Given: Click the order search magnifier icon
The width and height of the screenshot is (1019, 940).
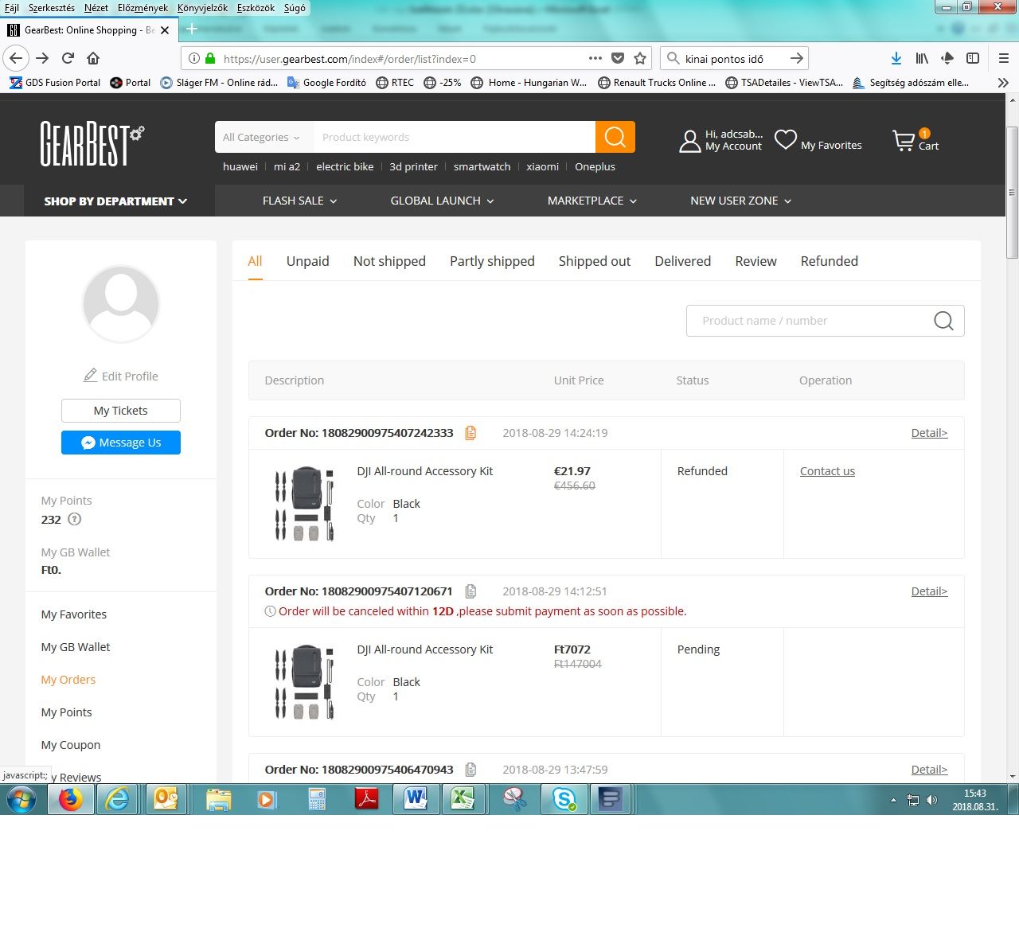Looking at the screenshot, I should 943,321.
